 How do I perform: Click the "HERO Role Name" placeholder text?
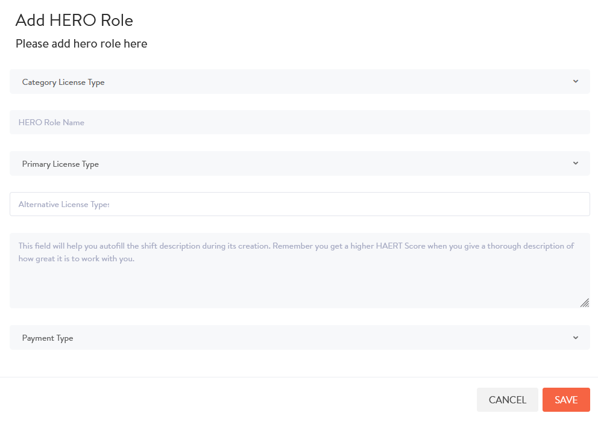(51, 122)
